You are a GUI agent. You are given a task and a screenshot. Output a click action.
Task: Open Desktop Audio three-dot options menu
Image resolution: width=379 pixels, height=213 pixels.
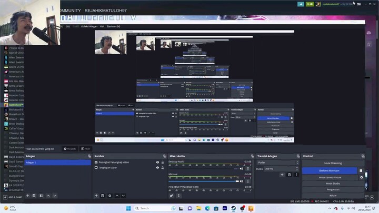[x=247, y=169]
